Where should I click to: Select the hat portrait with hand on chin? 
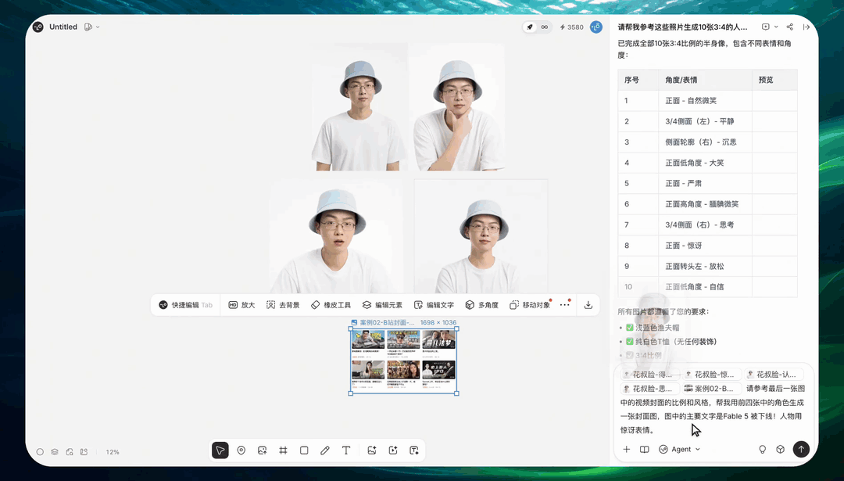(459, 107)
